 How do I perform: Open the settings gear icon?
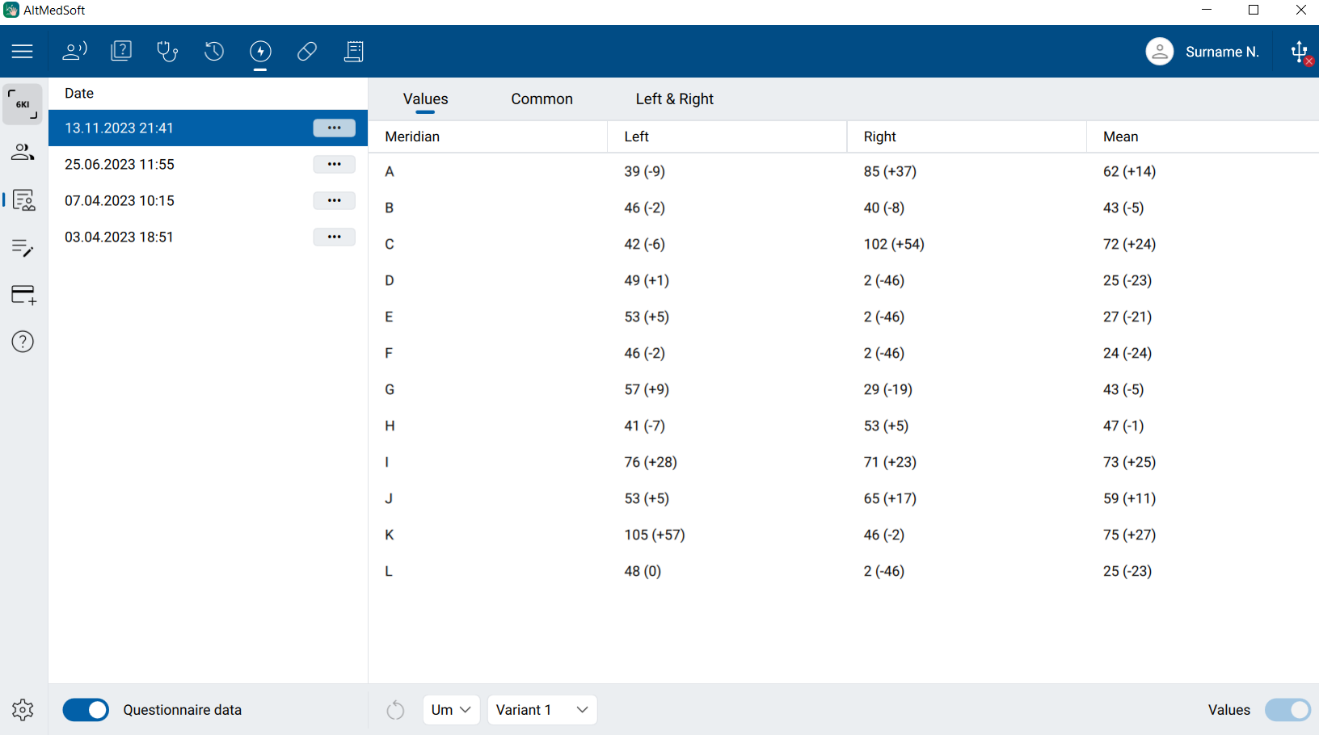coord(23,710)
